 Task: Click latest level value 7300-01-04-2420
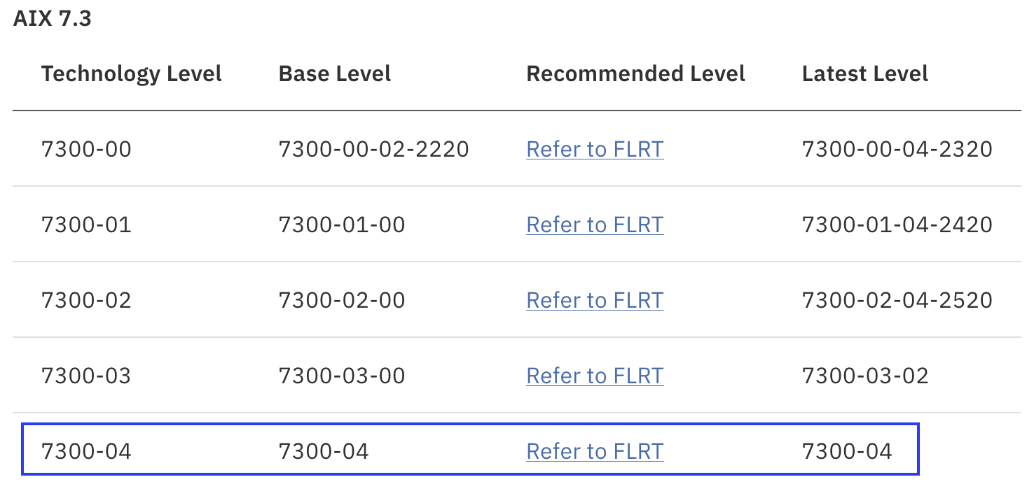[897, 225]
